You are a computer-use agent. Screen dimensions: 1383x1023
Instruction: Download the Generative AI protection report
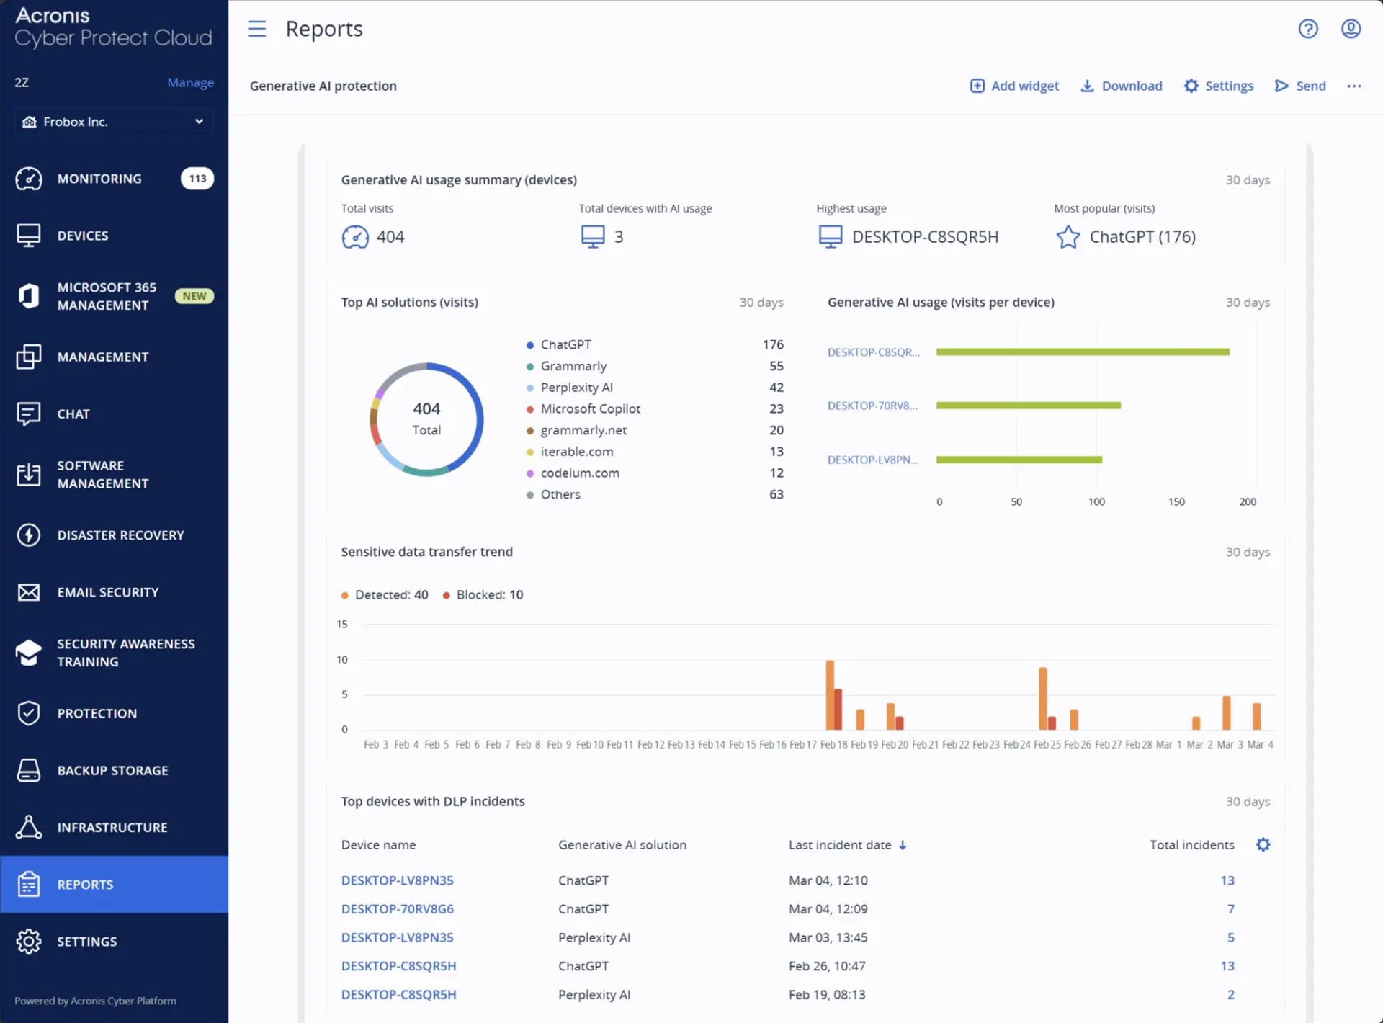point(1122,86)
